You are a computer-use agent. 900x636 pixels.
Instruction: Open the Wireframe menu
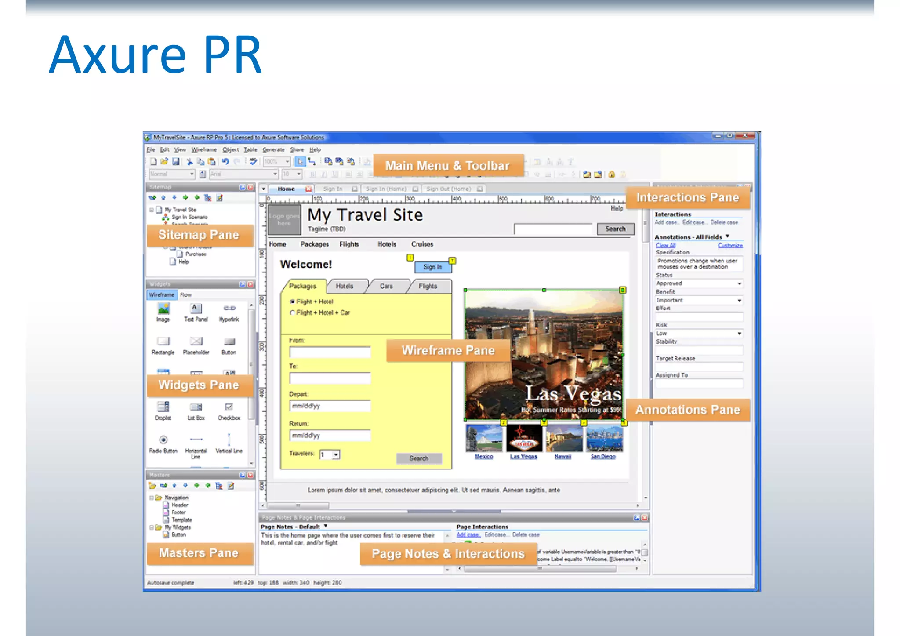coord(204,150)
